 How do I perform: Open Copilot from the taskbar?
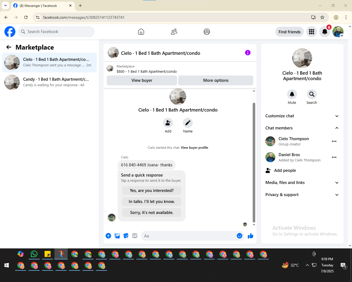pyautogui.click(x=21, y=254)
